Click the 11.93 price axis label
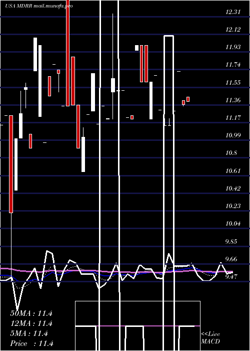The height and width of the screenshot is (351, 250). click(233, 47)
